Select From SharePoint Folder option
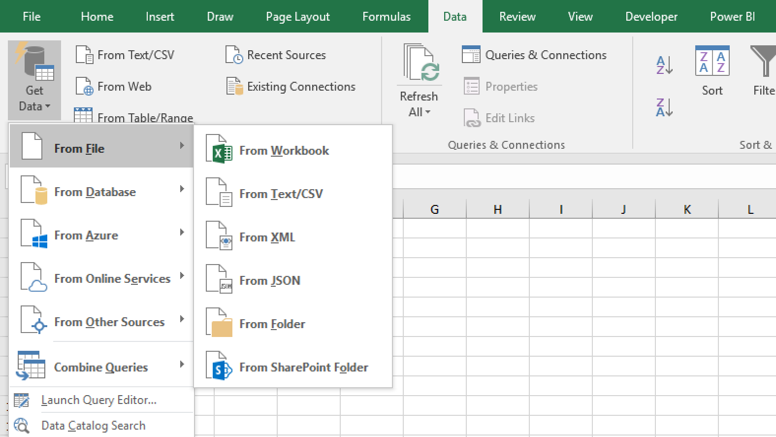Viewport: 776px width, 437px height. point(303,368)
